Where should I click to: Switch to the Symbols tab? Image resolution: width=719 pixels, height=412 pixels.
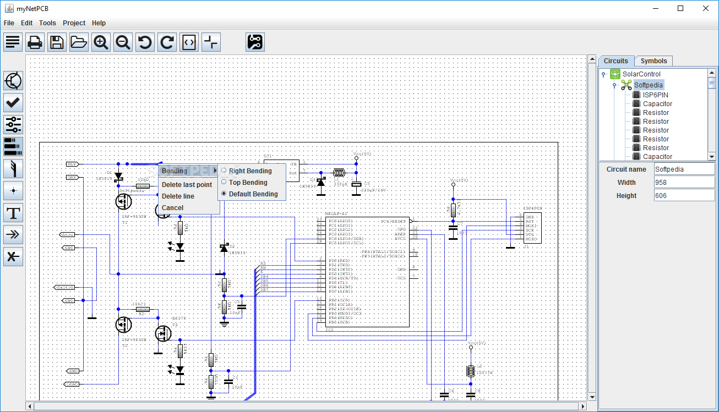[x=653, y=61]
